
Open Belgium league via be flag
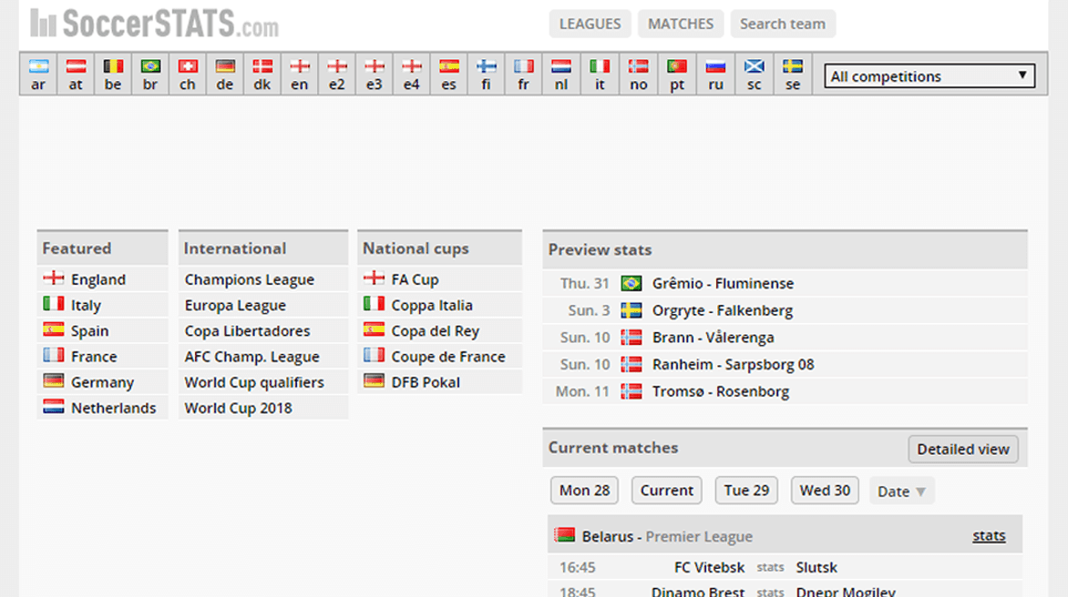coord(113,74)
